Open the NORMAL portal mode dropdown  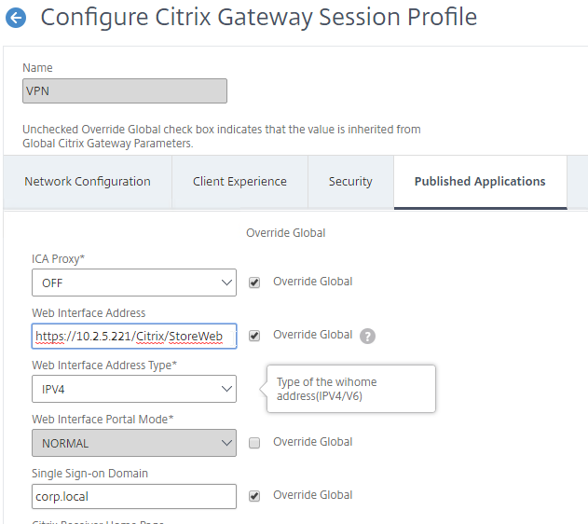point(134,443)
